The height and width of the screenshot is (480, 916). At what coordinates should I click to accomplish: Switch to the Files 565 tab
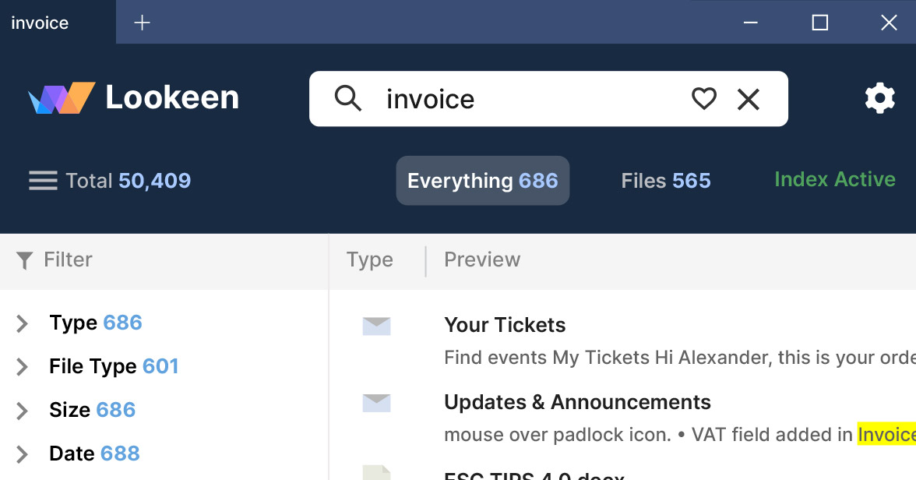(x=665, y=181)
